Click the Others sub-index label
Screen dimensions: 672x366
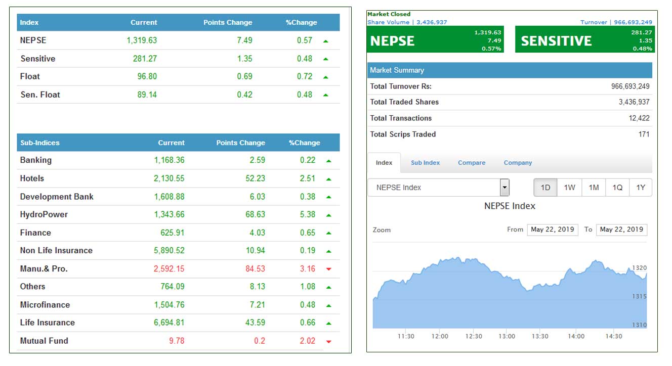[x=32, y=287]
